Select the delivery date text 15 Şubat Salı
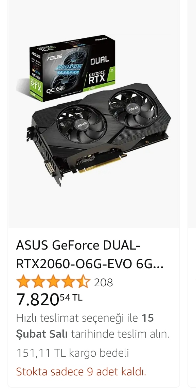 (x=85, y=326)
